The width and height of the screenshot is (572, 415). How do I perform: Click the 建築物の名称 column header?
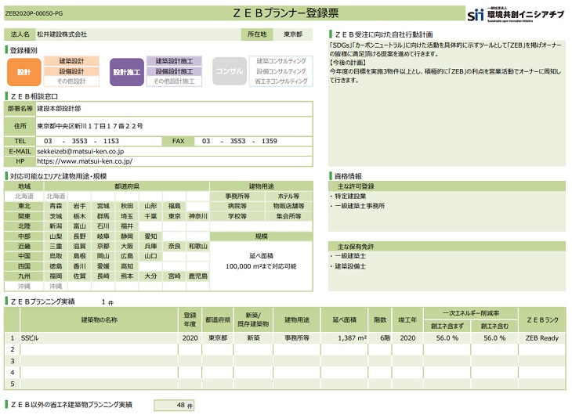100,319
